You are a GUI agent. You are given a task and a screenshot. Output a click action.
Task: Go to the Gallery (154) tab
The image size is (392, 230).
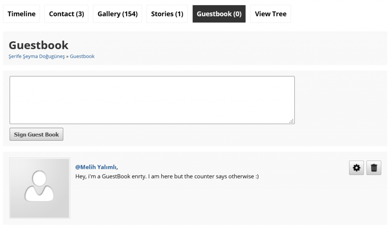pos(117,14)
